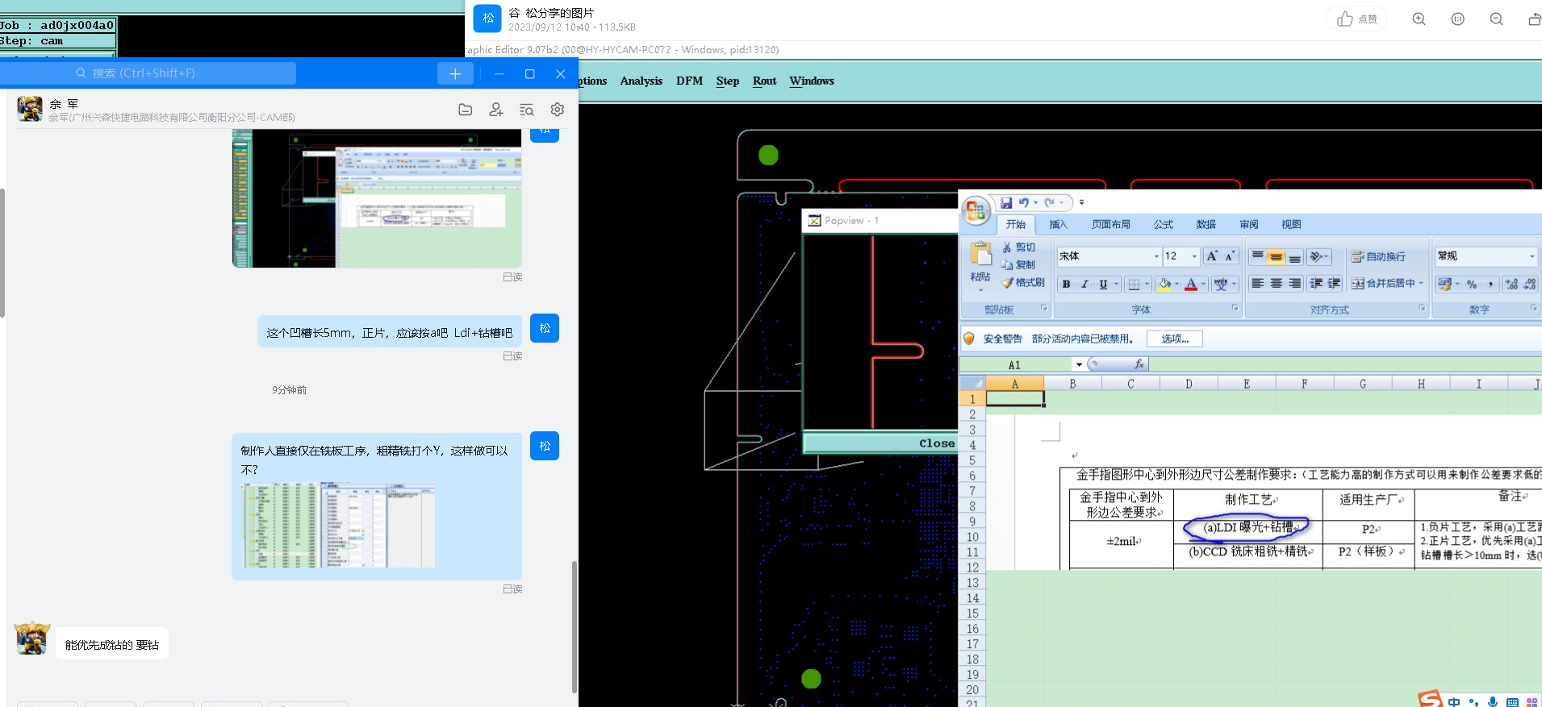Open the font size 12 dropdown

click(1194, 256)
